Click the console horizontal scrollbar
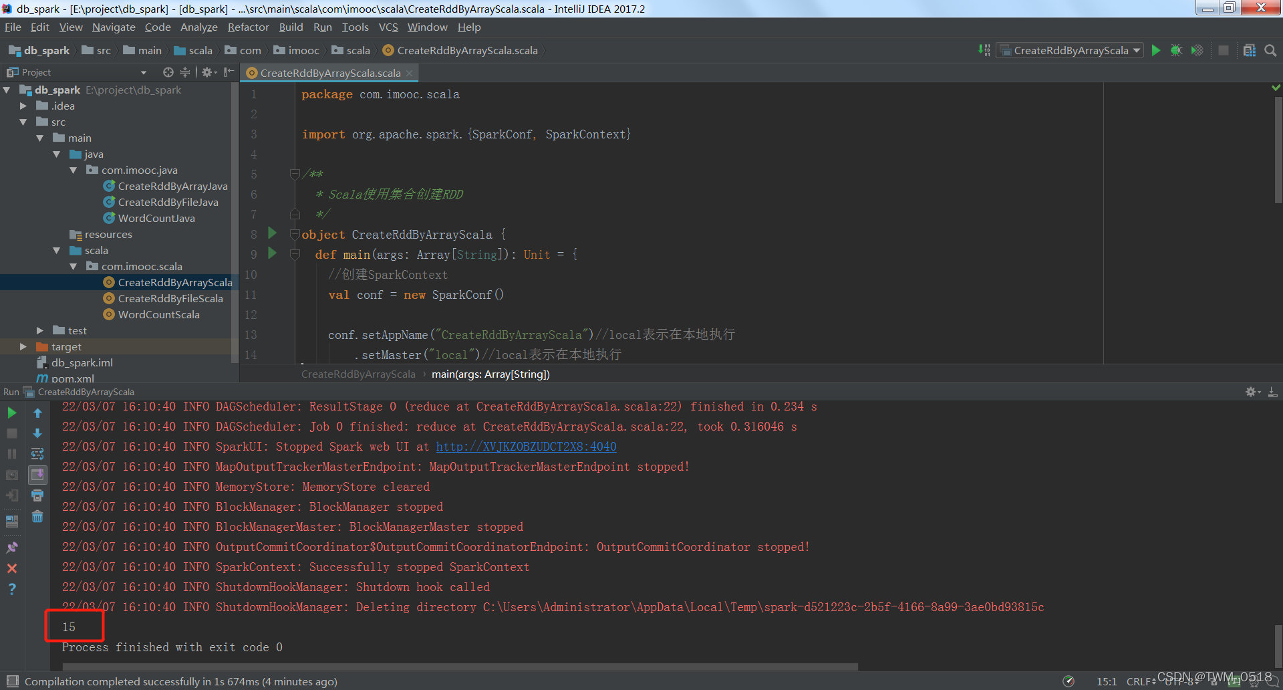 pos(460,667)
